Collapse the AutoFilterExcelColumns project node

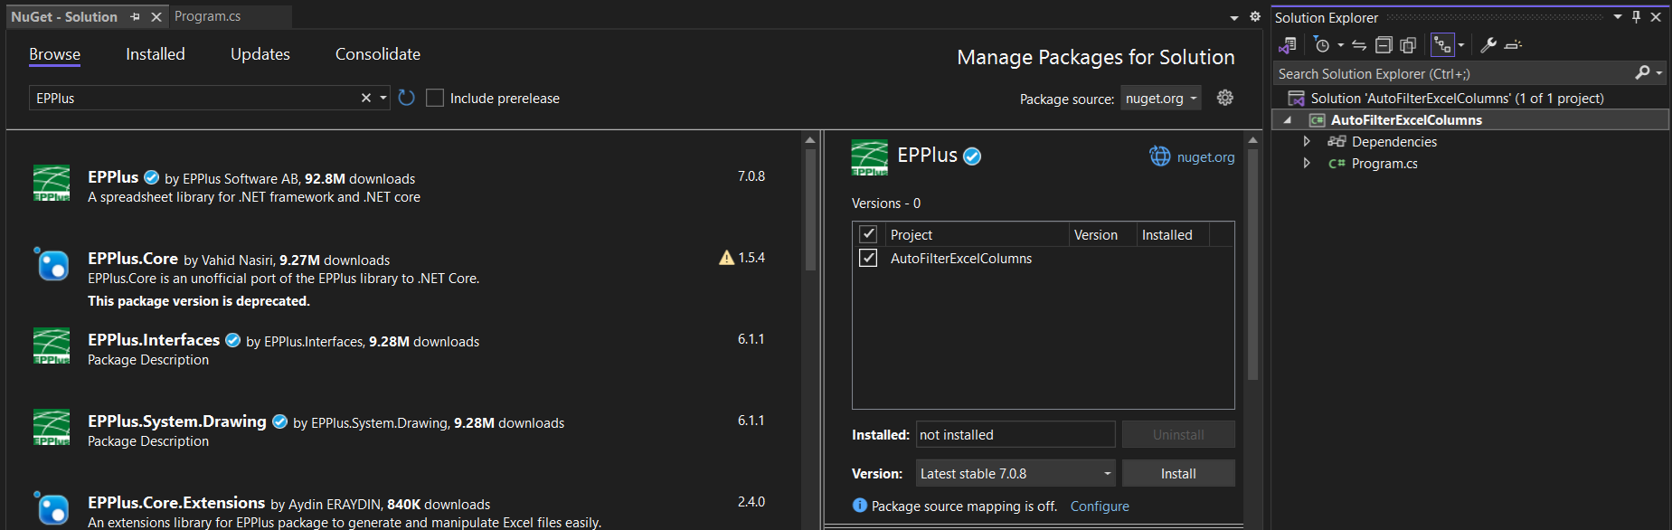[1288, 120]
